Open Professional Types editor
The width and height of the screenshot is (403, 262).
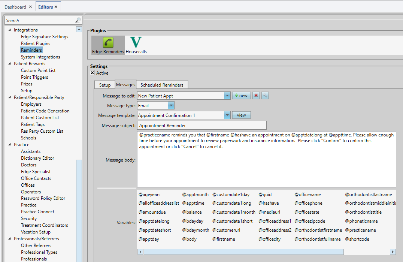39,252
